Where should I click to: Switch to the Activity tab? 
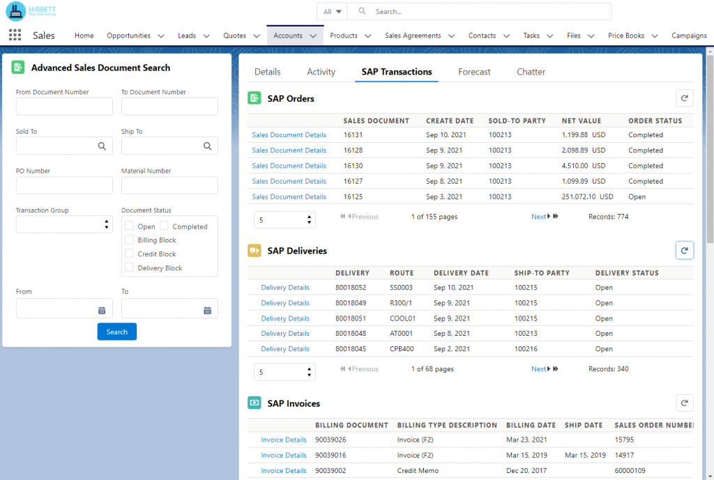coord(321,72)
